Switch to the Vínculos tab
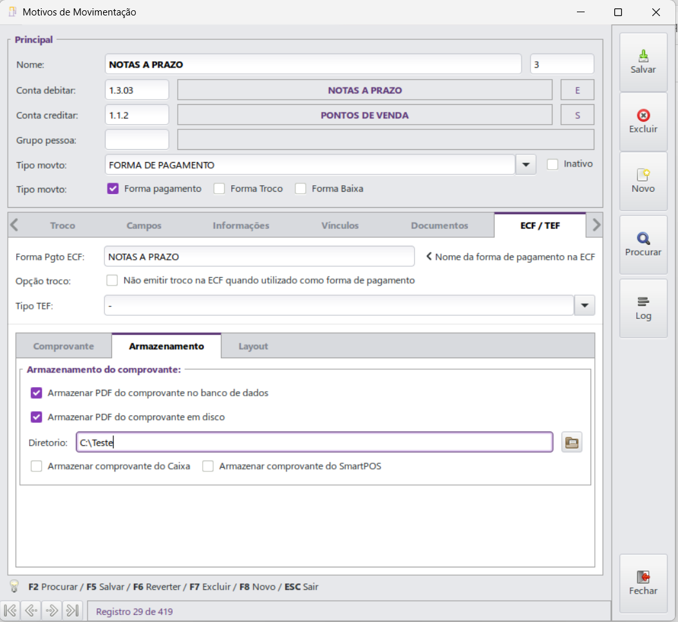Screen dimensions: 678x622 340,226
